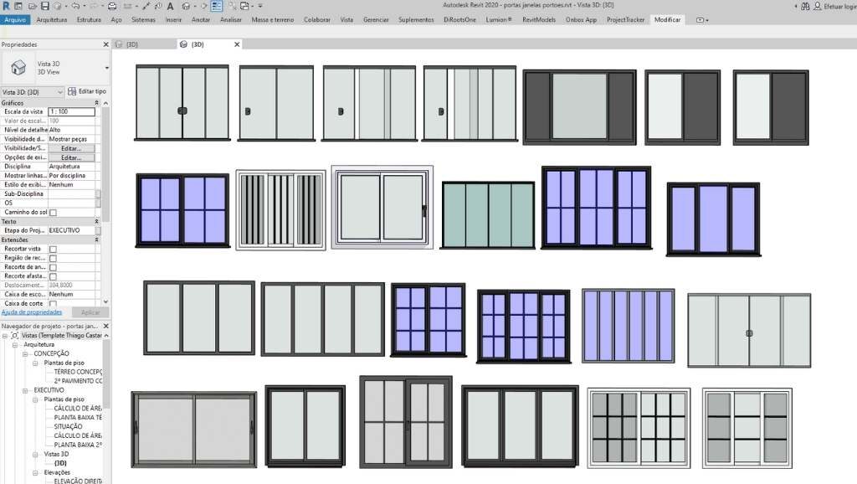Collapse the Gráficos properties section
Image resolution: width=857 pixels, height=484 pixels.
click(96, 102)
